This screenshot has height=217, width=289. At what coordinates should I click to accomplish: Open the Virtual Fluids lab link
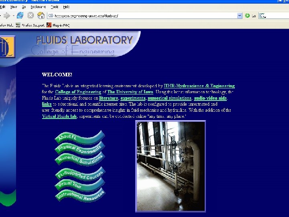pyautogui.click(x=59, y=116)
